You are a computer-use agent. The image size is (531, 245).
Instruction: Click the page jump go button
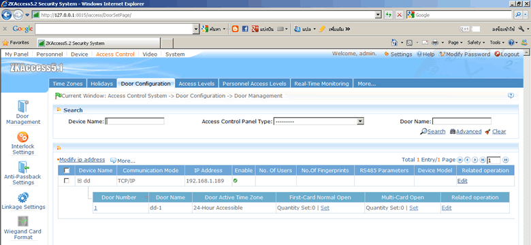pos(506,160)
